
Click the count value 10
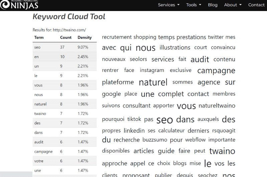coord(62,57)
